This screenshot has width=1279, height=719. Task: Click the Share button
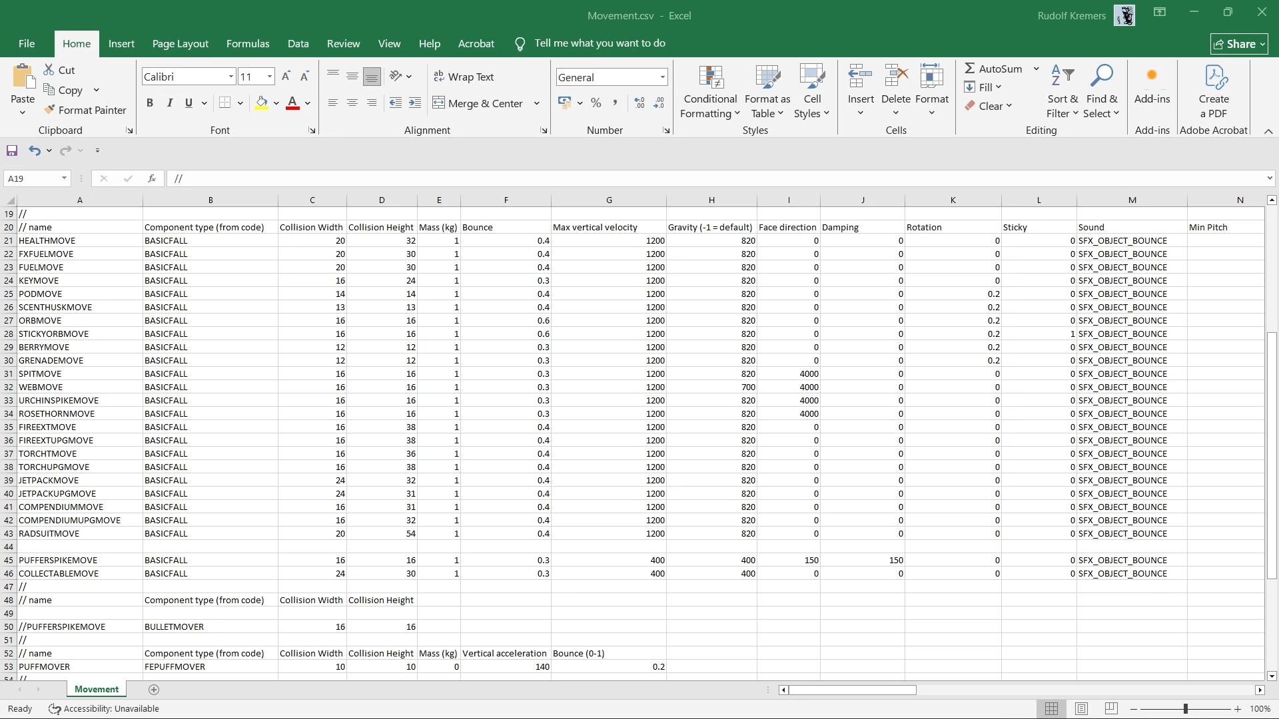tap(1239, 44)
